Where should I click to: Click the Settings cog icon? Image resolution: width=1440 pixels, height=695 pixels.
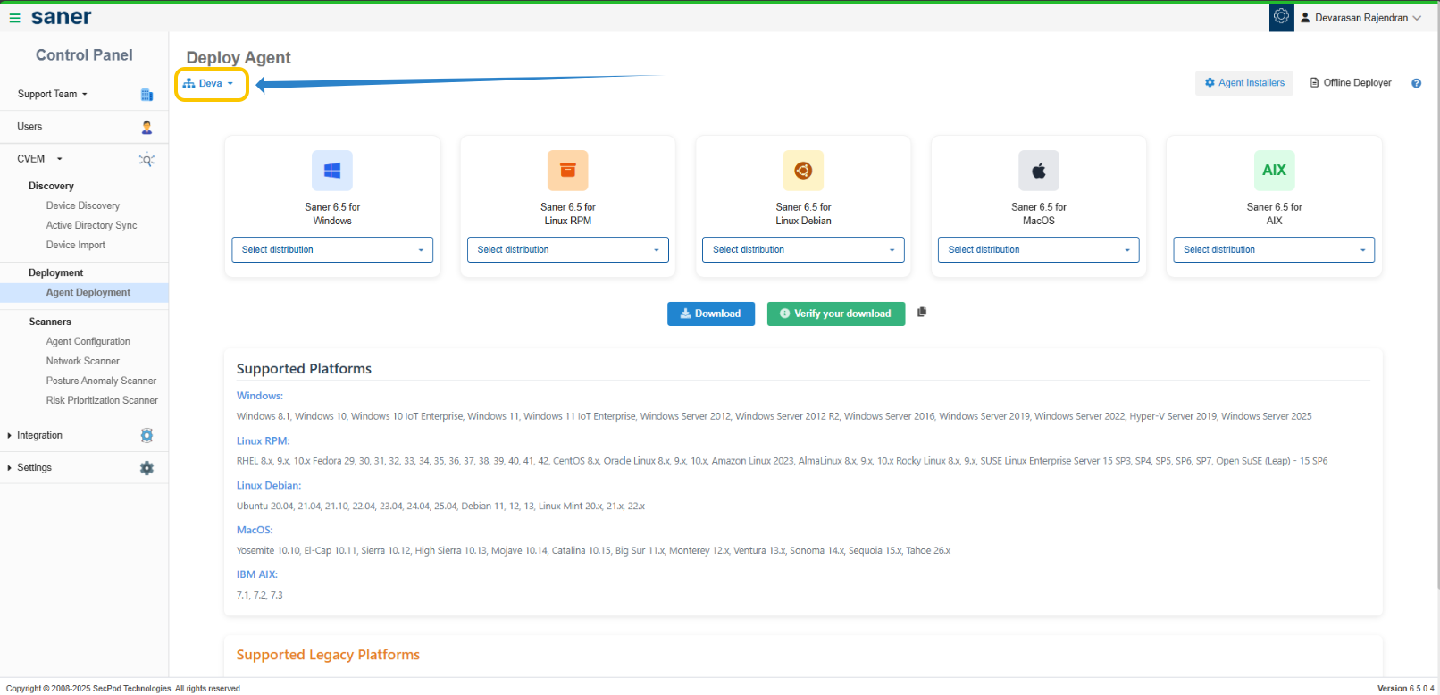point(147,468)
